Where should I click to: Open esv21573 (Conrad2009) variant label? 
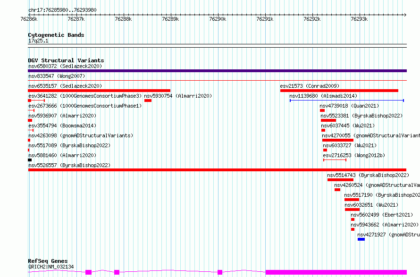coord(310,86)
